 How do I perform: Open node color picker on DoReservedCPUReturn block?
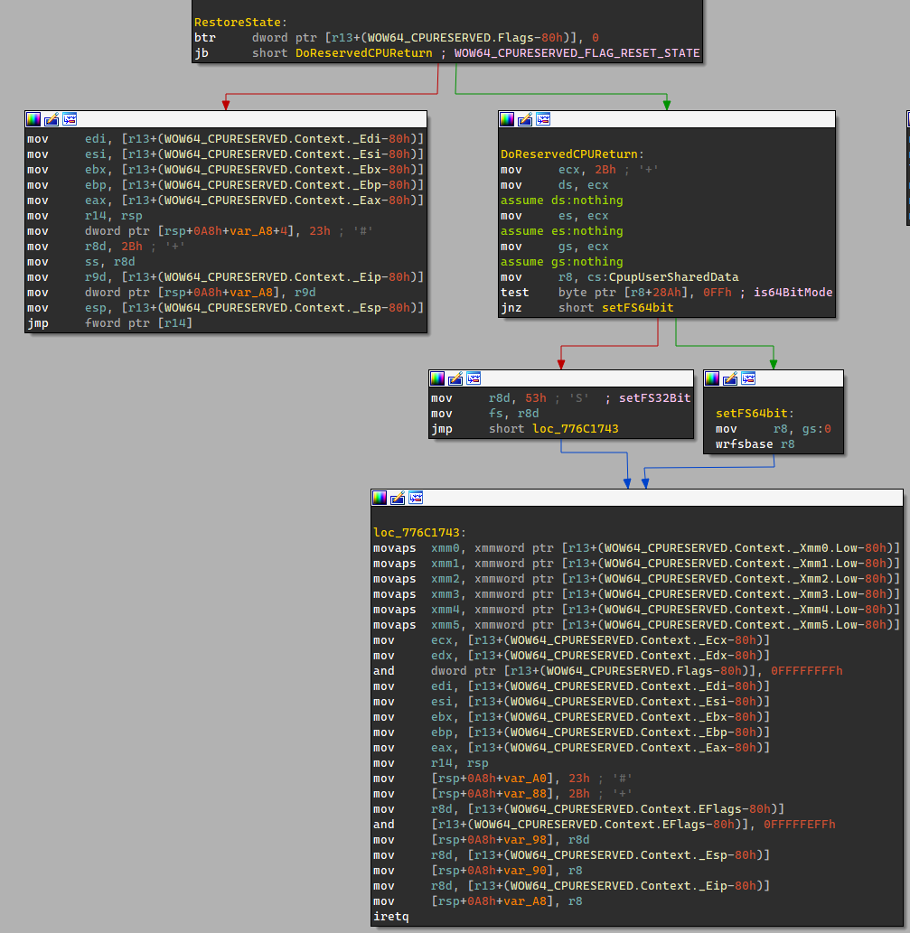[507, 119]
